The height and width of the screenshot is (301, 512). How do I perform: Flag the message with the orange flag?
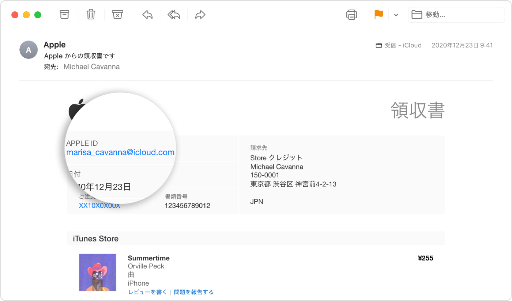tap(379, 15)
